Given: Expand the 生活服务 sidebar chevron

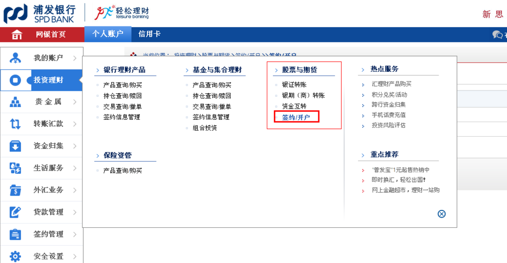Looking at the screenshot, I should click(x=75, y=168).
